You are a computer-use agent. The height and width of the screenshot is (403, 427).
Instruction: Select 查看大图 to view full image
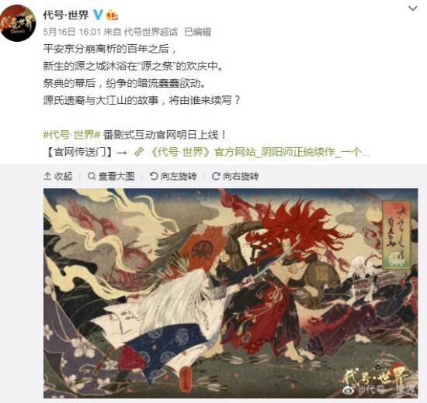click(x=111, y=176)
